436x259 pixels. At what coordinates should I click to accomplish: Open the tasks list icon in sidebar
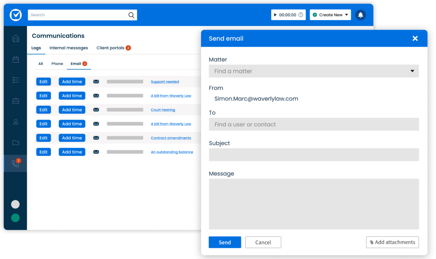tap(15, 80)
